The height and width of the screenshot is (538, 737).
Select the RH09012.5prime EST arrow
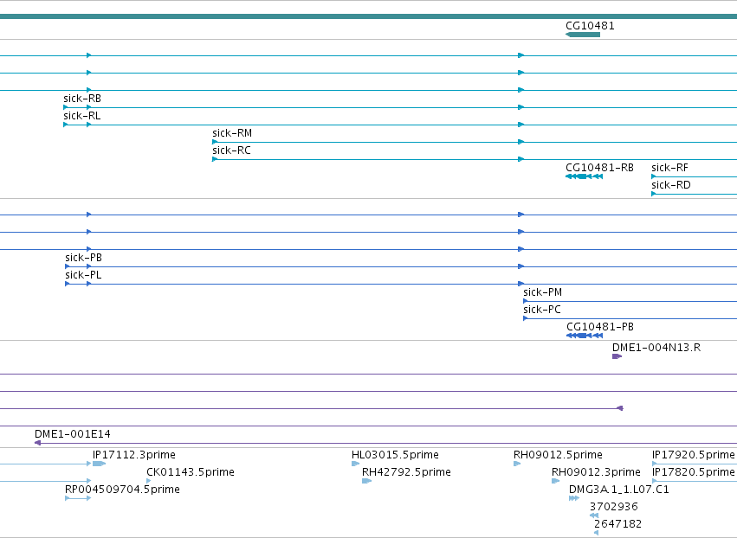pyautogui.click(x=517, y=464)
